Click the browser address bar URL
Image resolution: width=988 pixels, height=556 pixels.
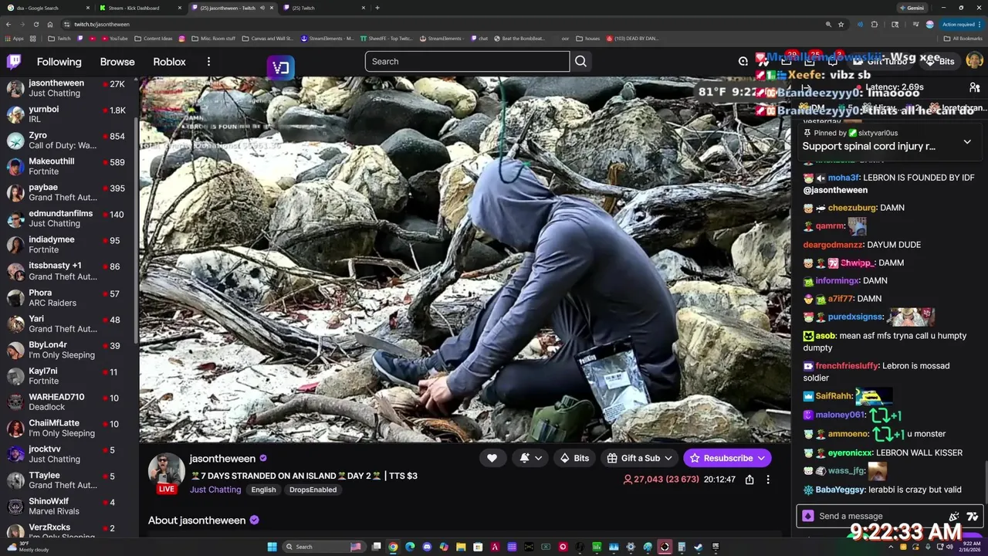tap(102, 24)
